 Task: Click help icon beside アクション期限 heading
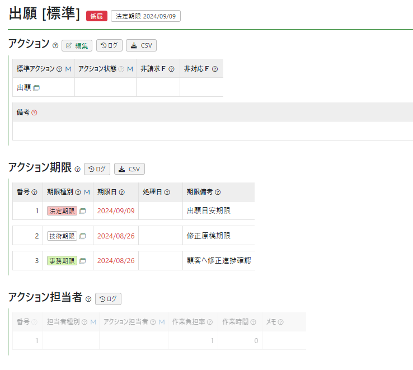point(77,169)
